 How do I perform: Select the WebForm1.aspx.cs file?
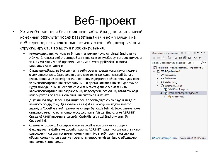[178, 89]
